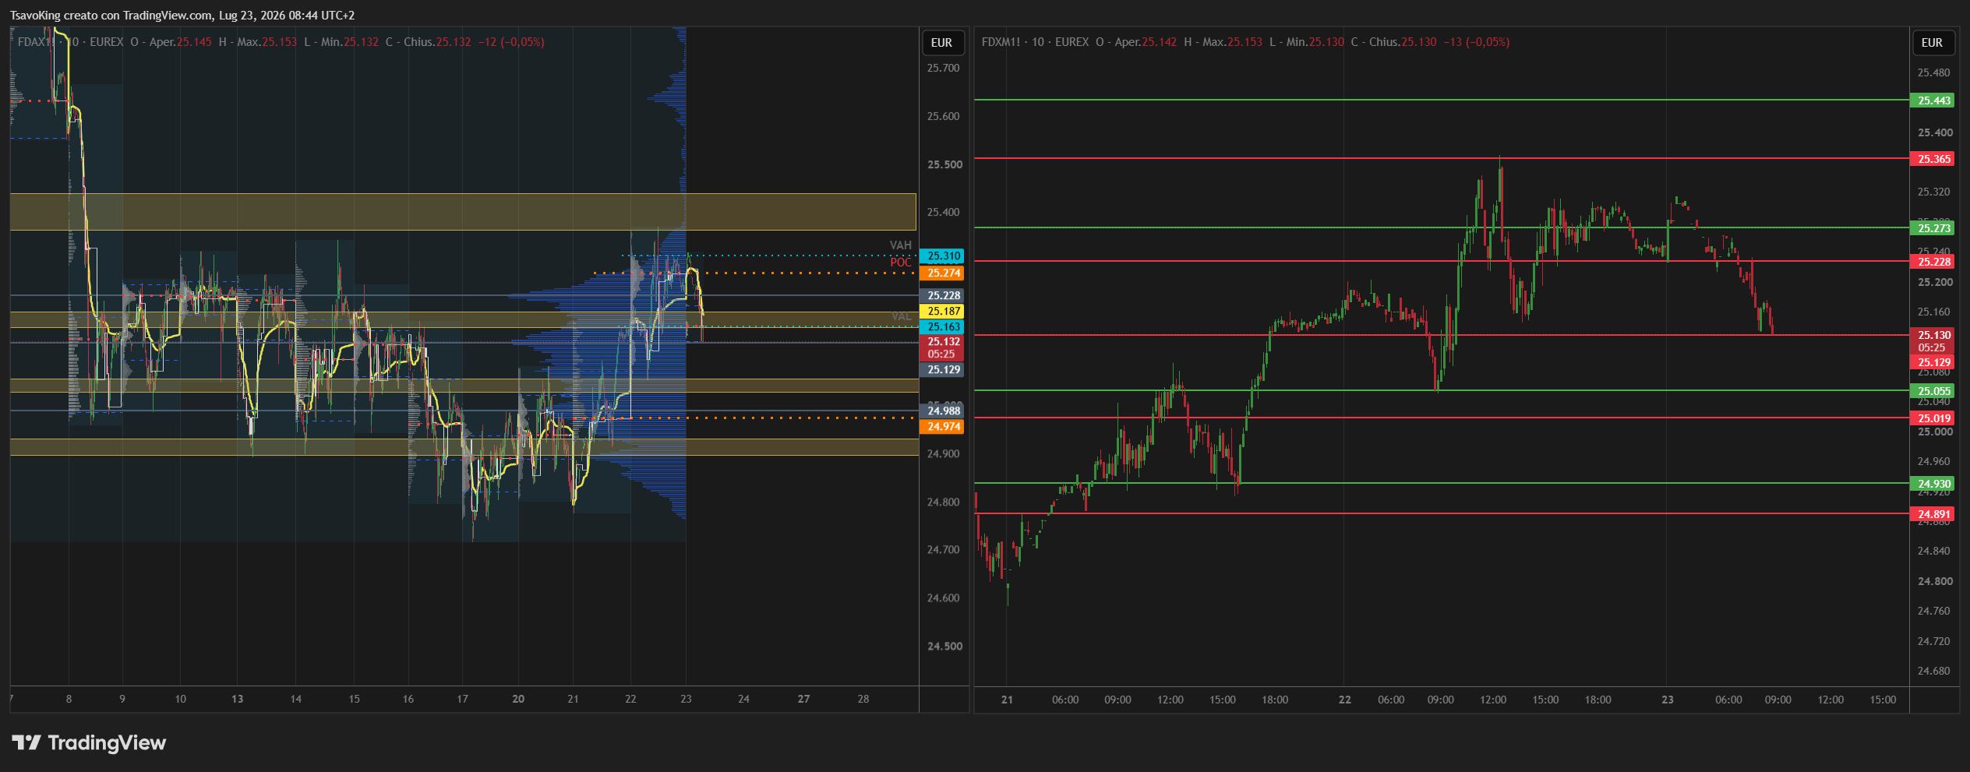
Task: Click 25.700 on the left price axis
Action: click(943, 68)
